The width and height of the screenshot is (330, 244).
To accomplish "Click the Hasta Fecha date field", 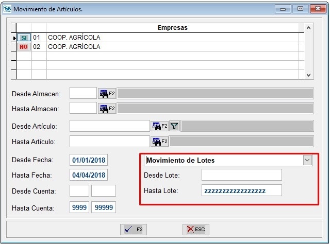I will pos(89,175).
